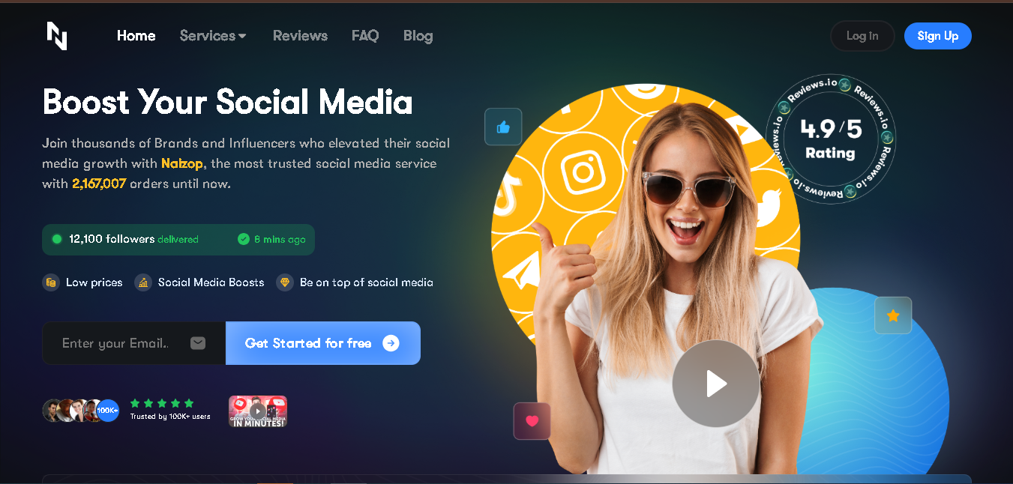Click the 'Low prices' label
The width and height of the screenshot is (1013, 484).
pyautogui.click(x=94, y=282)
